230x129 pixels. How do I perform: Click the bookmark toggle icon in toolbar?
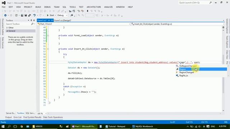[x=88, y=11]
